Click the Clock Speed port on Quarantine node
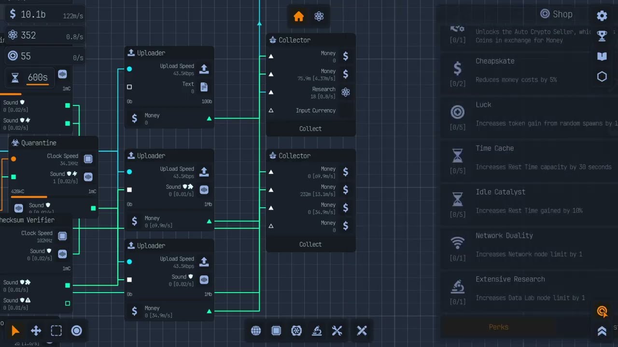The height and width of the screenshot is (347, 618). (x=14, y=159)
